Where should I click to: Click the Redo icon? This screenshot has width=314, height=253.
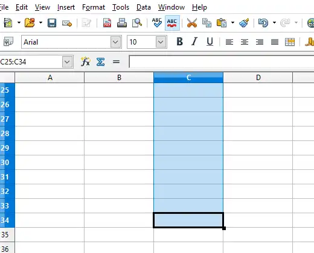tap(285, 23)
